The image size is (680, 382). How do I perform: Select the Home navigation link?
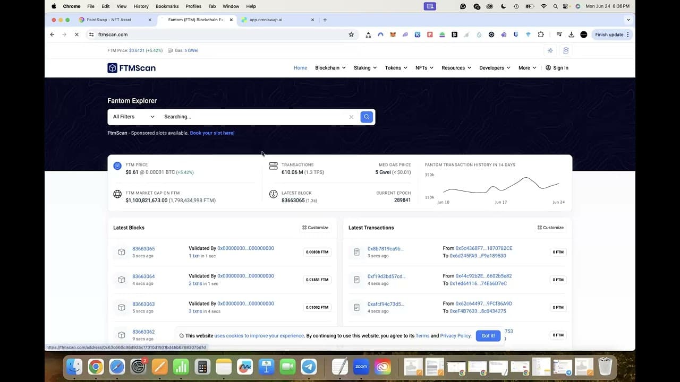coord(301,68)
